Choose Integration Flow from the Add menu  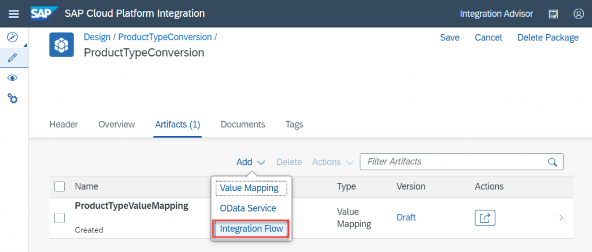(x=251, y=229)
